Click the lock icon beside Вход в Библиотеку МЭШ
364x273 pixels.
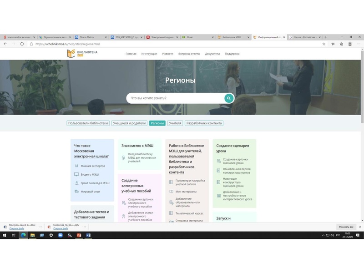click(x=123, y=157)
